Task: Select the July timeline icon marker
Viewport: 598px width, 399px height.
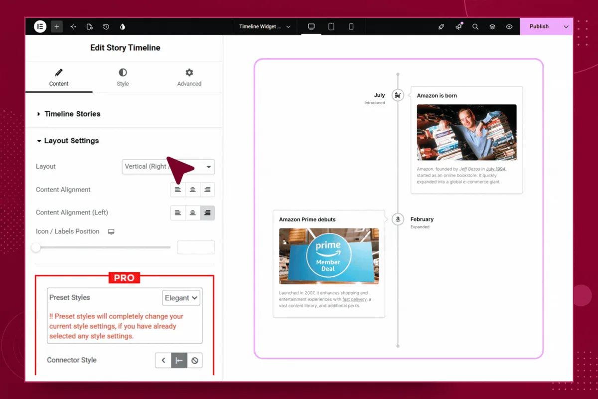Action: pyautogui.click(x=398, y=95)
